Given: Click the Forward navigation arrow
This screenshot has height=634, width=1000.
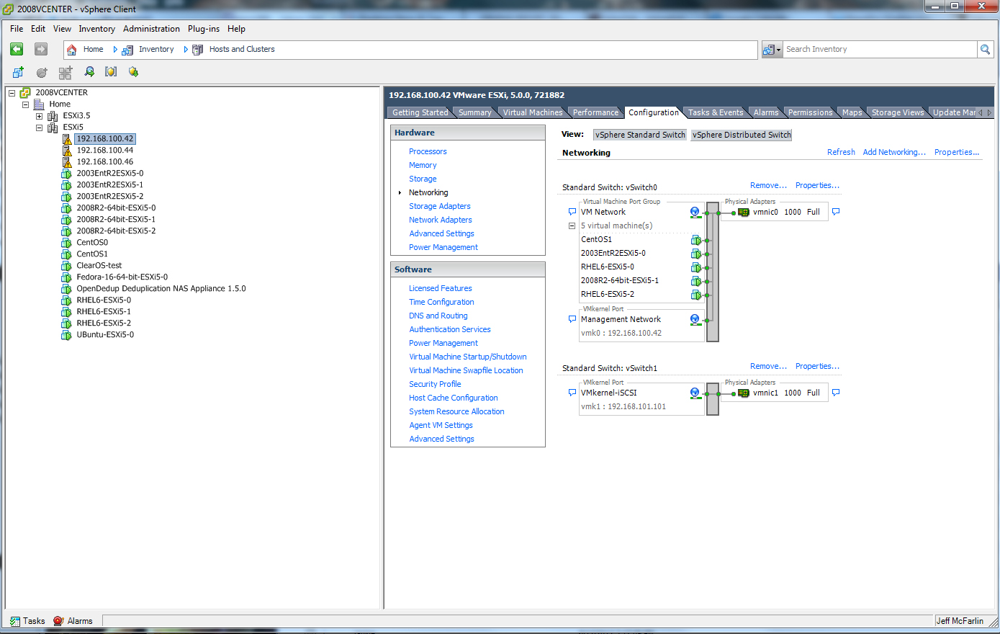Looking at the screenshot, I should click(x=41, y=49).
